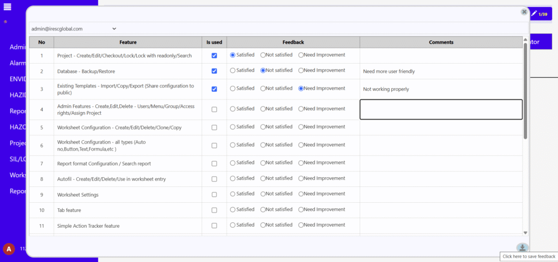Screen dimensions: 558x262
Task: Click the Comments field for Admin Features
Action: tap(441, 109)
